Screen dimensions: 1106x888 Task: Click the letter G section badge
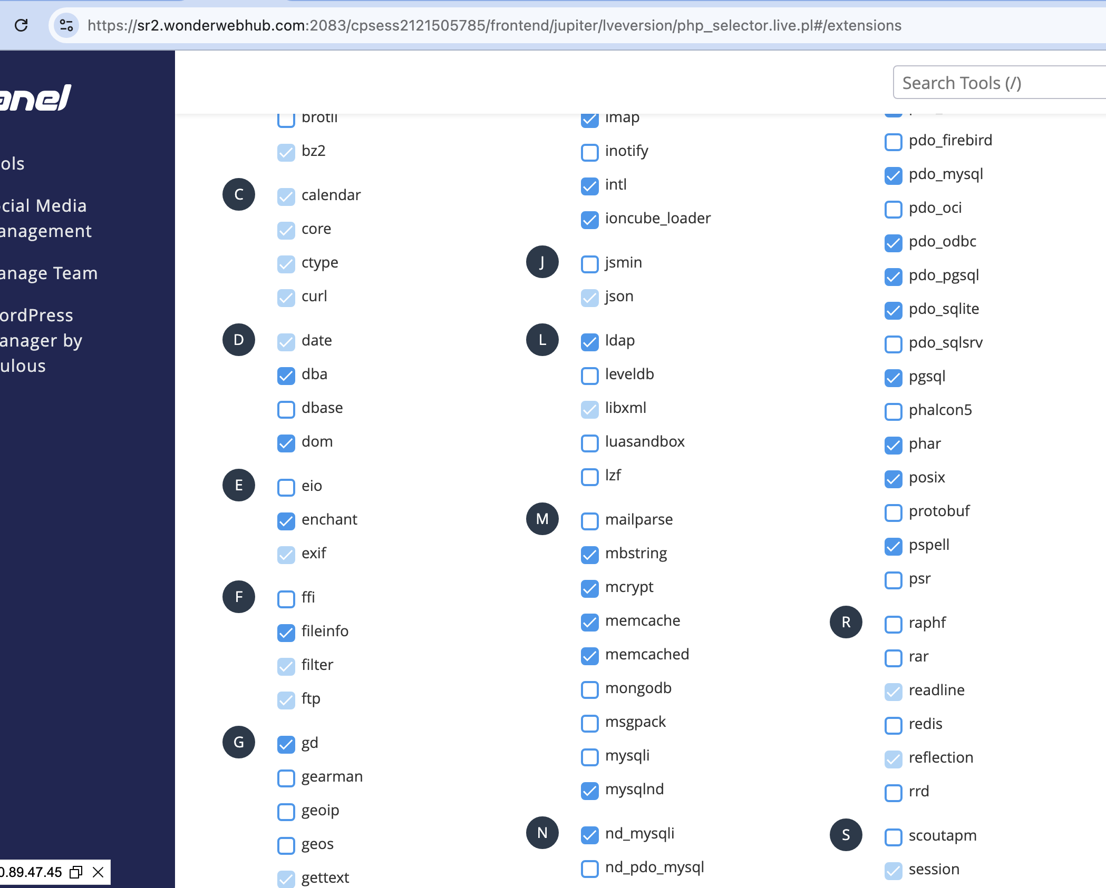coord(239,742)
